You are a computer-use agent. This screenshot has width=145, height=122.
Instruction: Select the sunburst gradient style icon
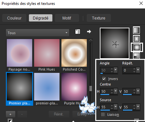coord(137,47)
